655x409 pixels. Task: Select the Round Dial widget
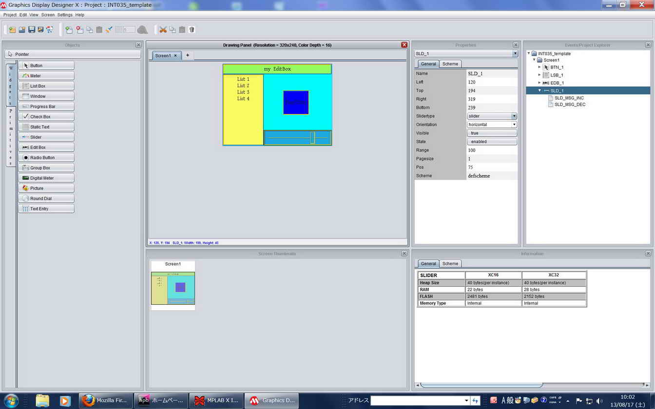tap(46, 199)
